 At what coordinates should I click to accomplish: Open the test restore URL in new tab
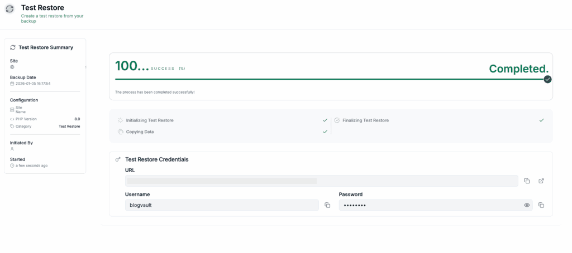point(541,181)
